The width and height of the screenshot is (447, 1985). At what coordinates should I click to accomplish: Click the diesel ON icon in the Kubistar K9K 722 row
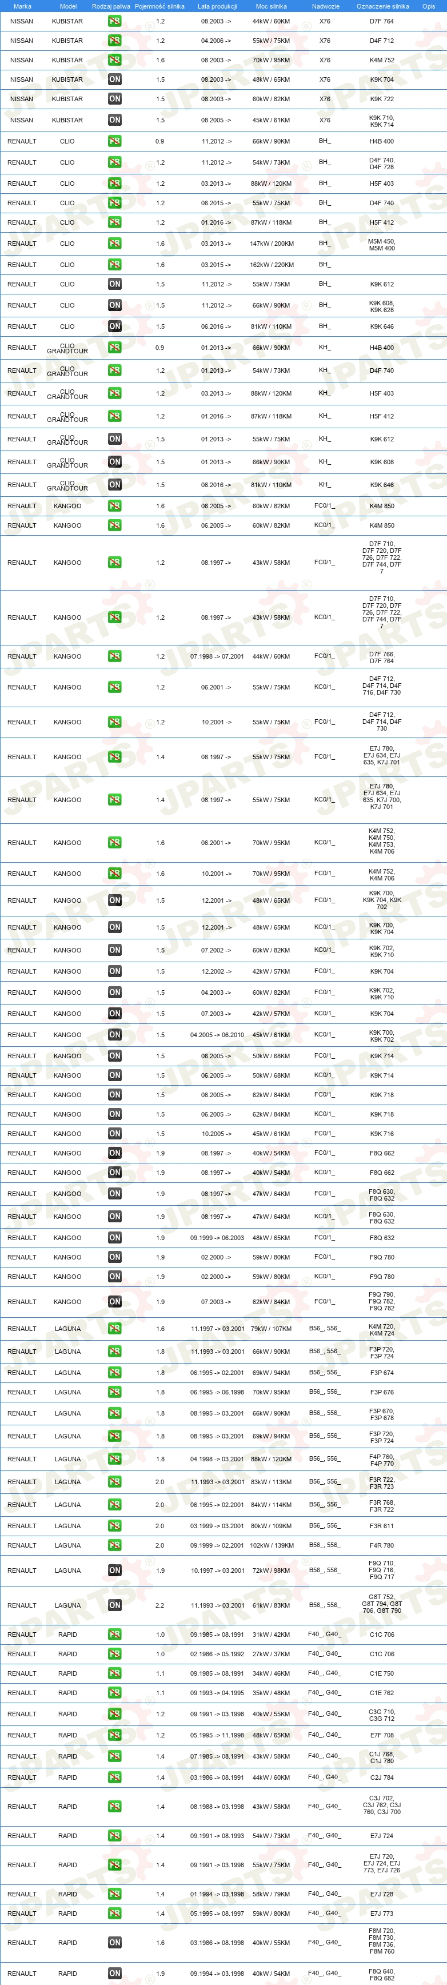tap(114, 99)
